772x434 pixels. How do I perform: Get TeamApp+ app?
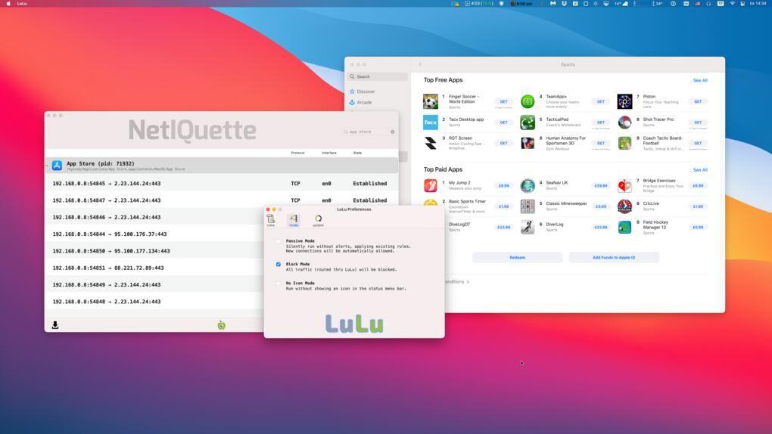[x=600, y=101]
